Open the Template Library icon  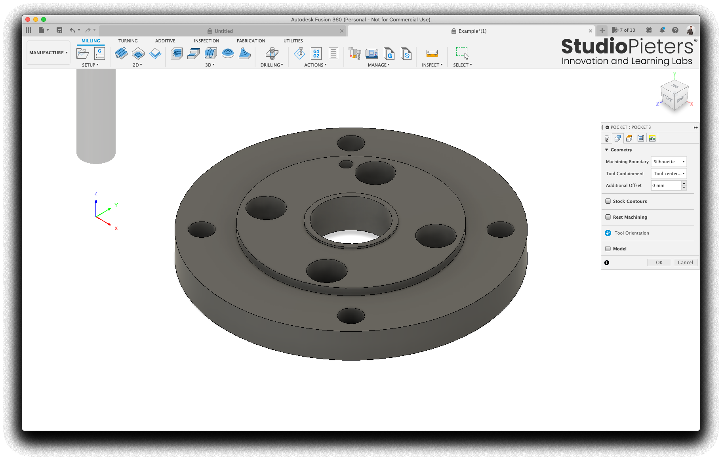[406, 53]
